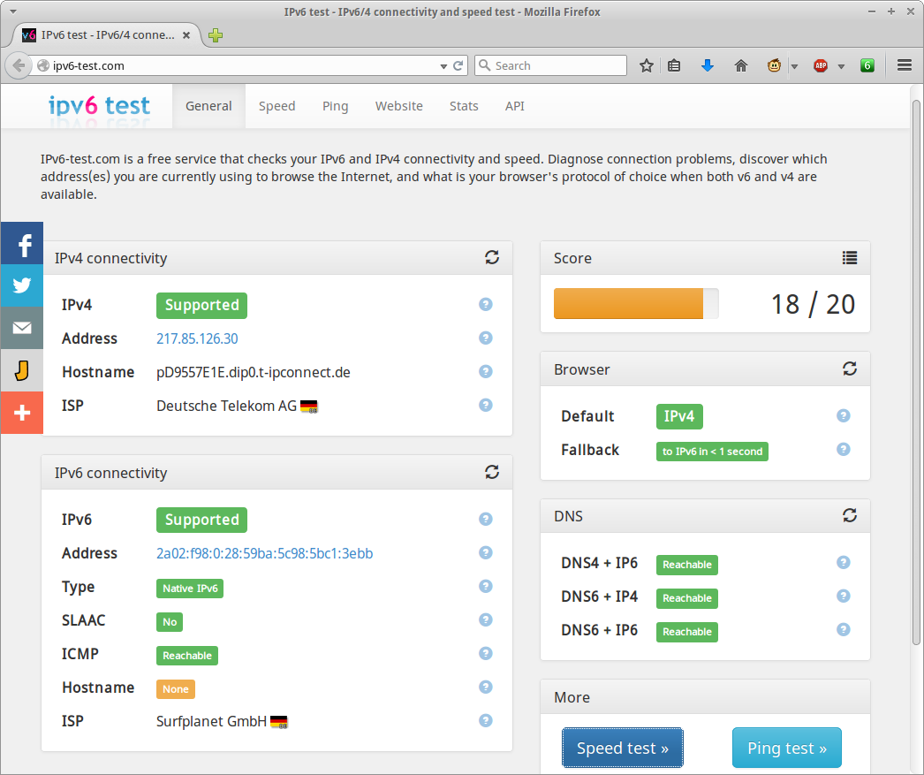Open the window menu arrow in title bar

click(13, 11)
